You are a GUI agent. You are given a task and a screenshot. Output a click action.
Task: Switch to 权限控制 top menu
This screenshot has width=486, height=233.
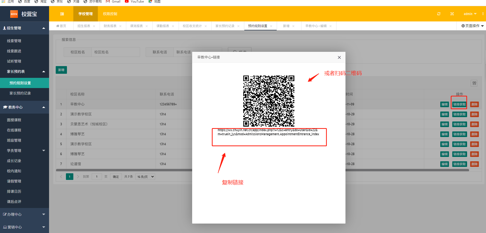tap(110, 14)
